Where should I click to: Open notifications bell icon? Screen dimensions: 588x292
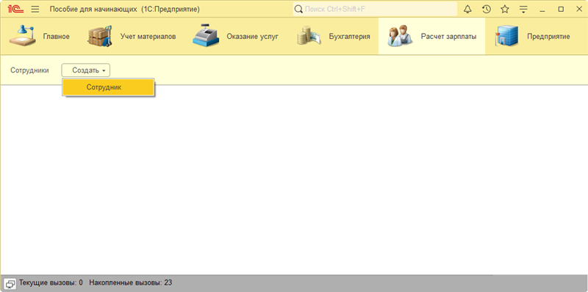click(x=467, y=10)
